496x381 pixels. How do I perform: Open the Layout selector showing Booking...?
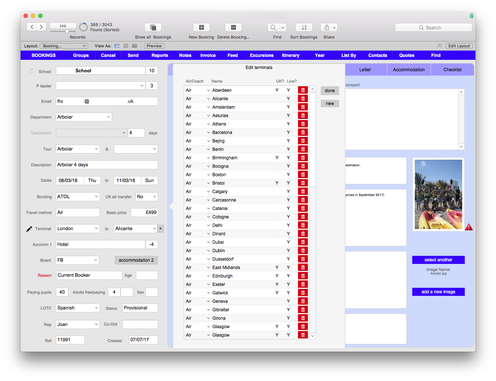pos(63,46)
